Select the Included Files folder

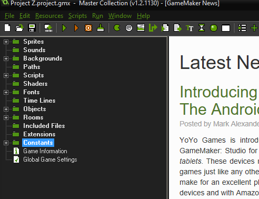point(44,126)
